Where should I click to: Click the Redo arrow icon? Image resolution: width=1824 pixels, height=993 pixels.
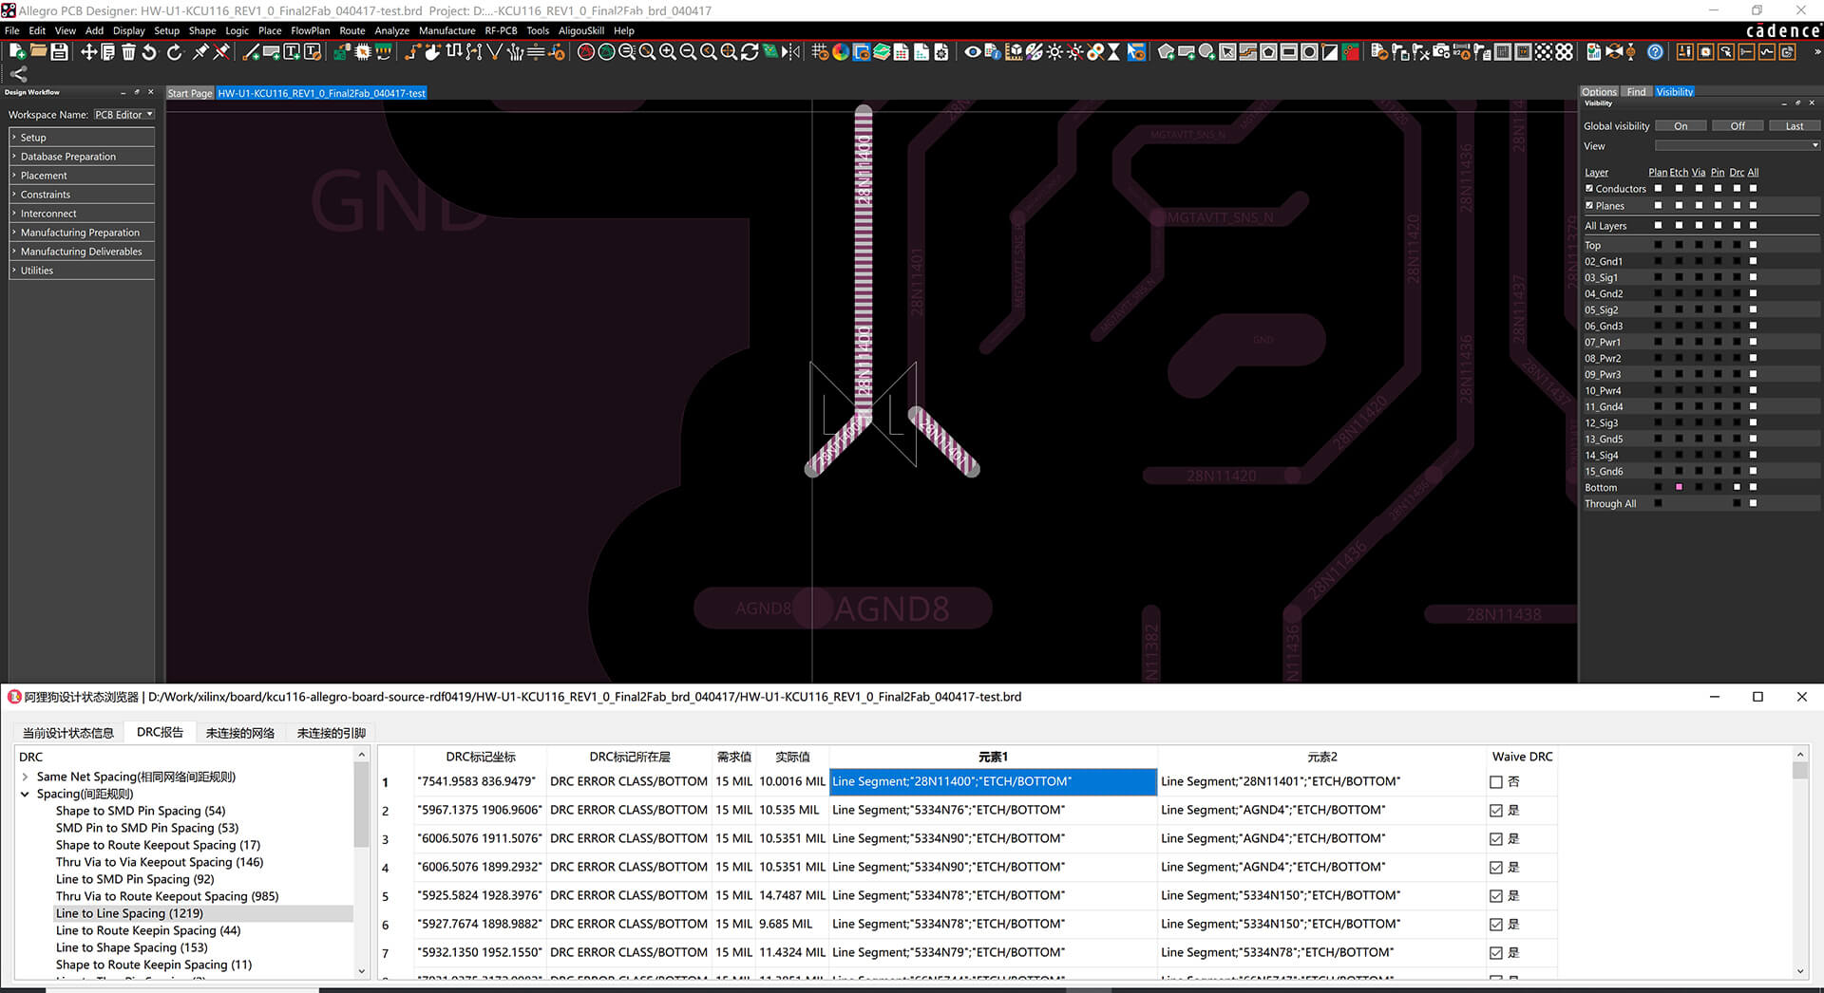(174, 51)
